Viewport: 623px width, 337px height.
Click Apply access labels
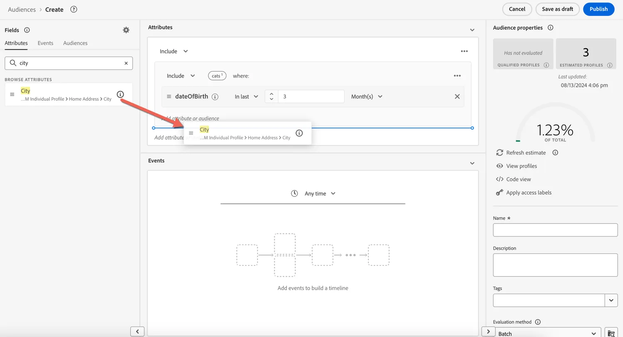(524, 192)
